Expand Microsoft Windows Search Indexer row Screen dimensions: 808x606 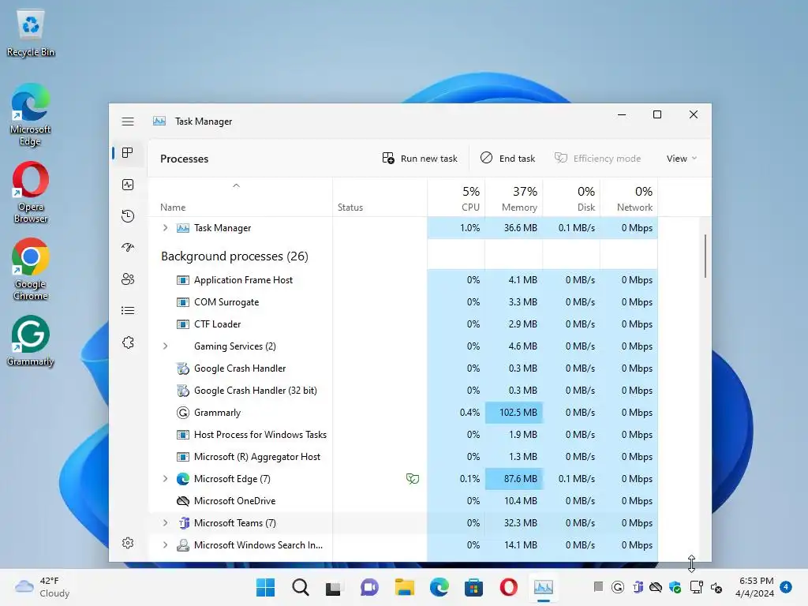click(x=165, y=545)
